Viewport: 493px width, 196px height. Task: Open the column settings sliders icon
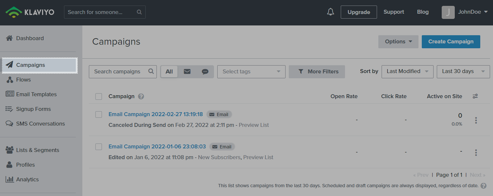475,96
